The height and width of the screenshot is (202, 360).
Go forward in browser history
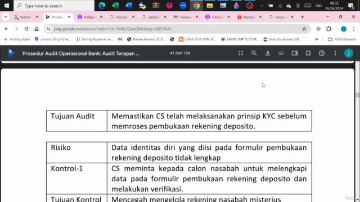(x=16, y=29)
